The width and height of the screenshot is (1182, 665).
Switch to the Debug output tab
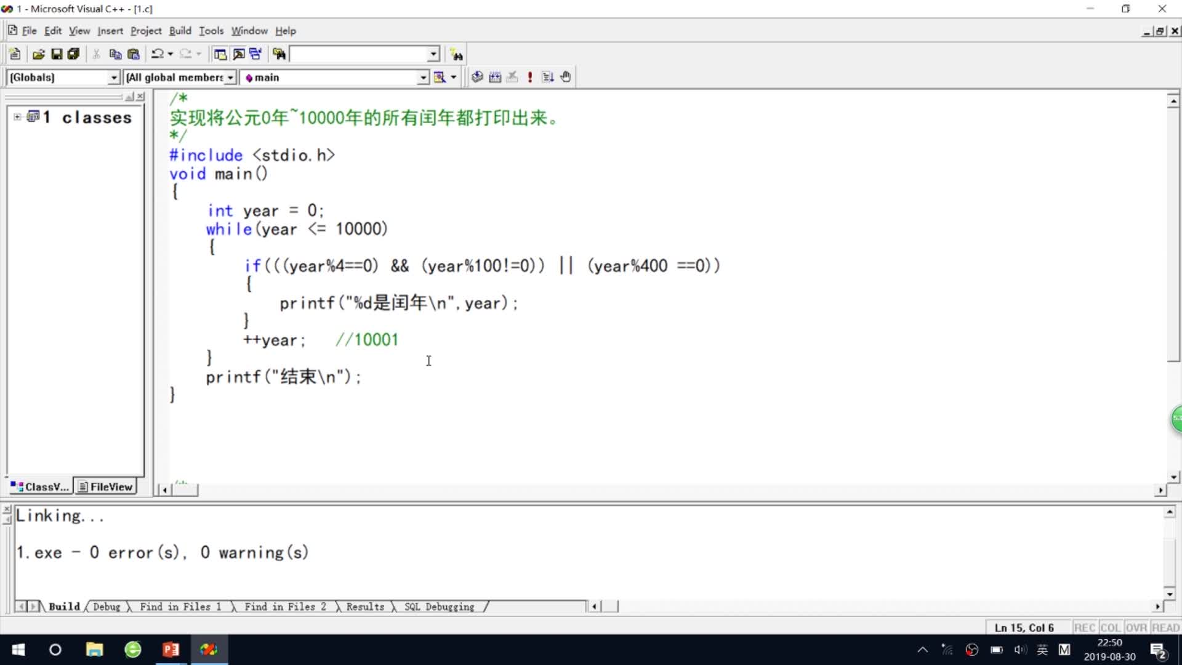click(107, 607)
